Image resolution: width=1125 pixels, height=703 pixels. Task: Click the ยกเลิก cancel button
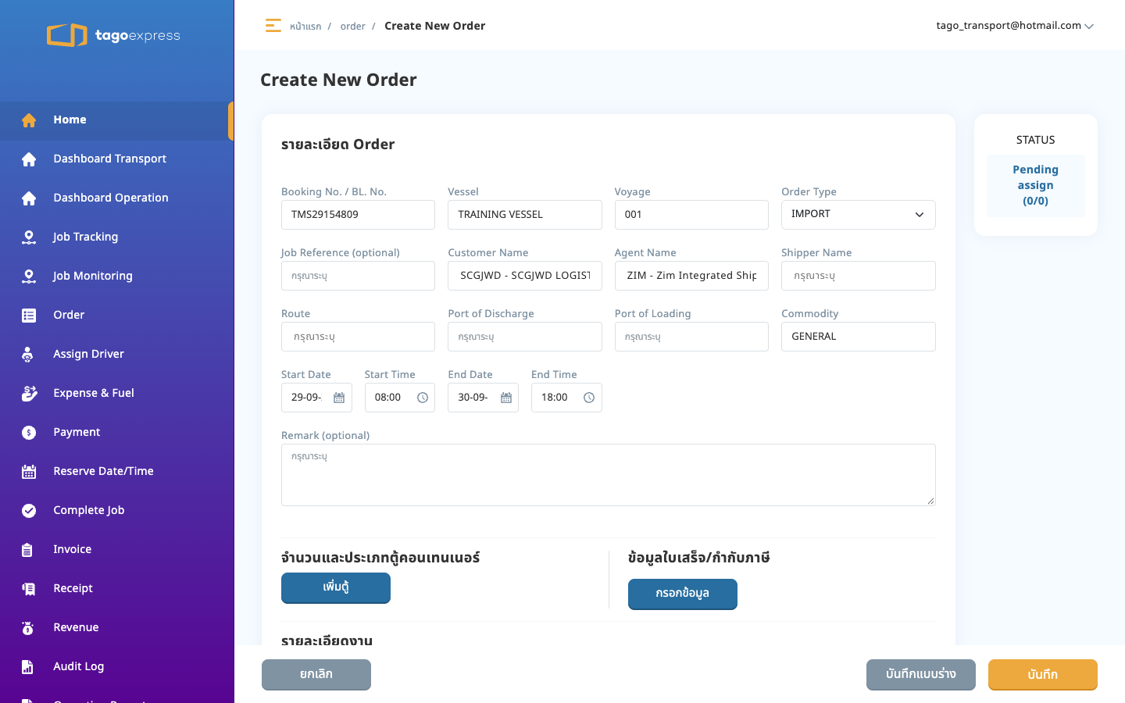click(x=316, y=674)
